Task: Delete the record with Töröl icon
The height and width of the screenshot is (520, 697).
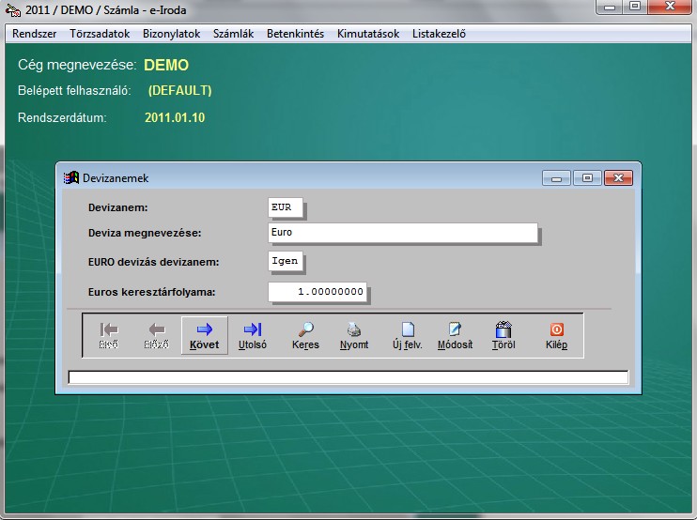Action: click(x=503, y=335)
